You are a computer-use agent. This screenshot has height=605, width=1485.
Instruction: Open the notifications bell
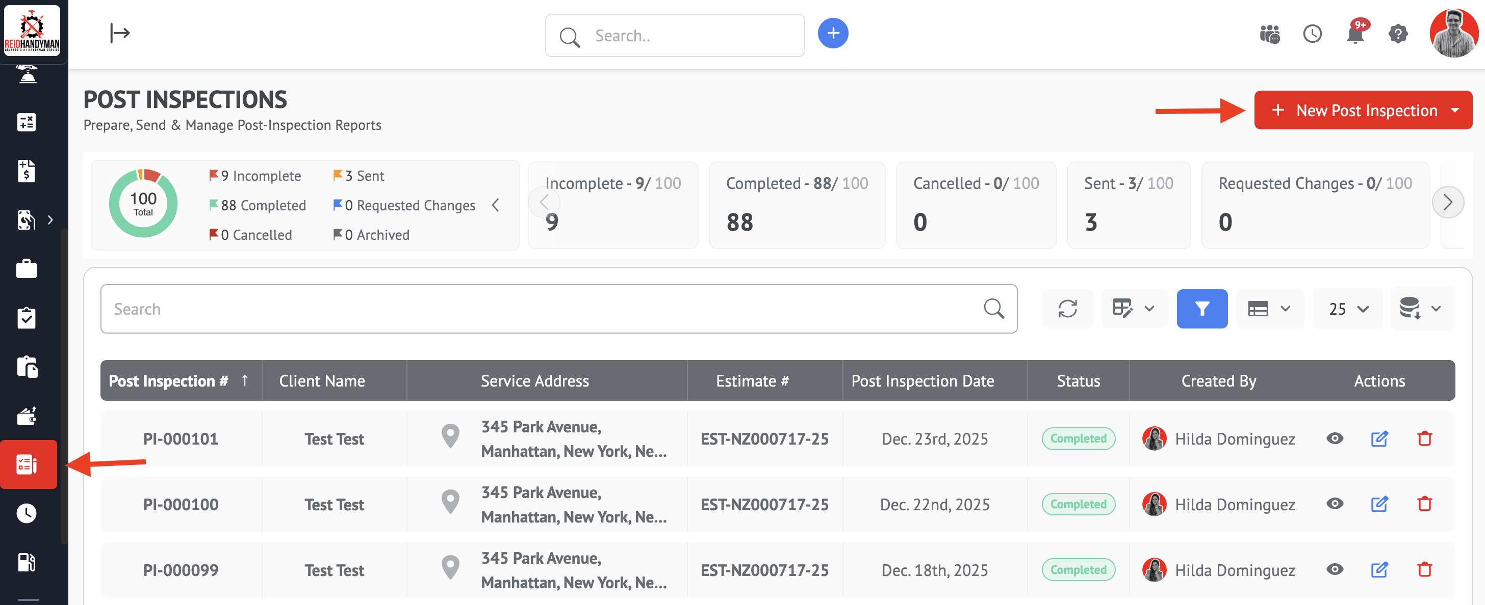pos(1355,34)
